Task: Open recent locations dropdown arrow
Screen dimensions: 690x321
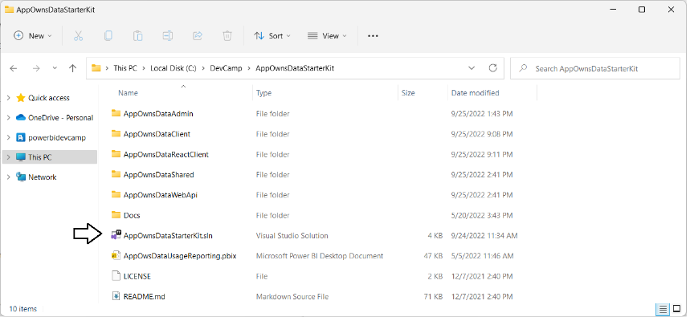Action: (55, 68)
